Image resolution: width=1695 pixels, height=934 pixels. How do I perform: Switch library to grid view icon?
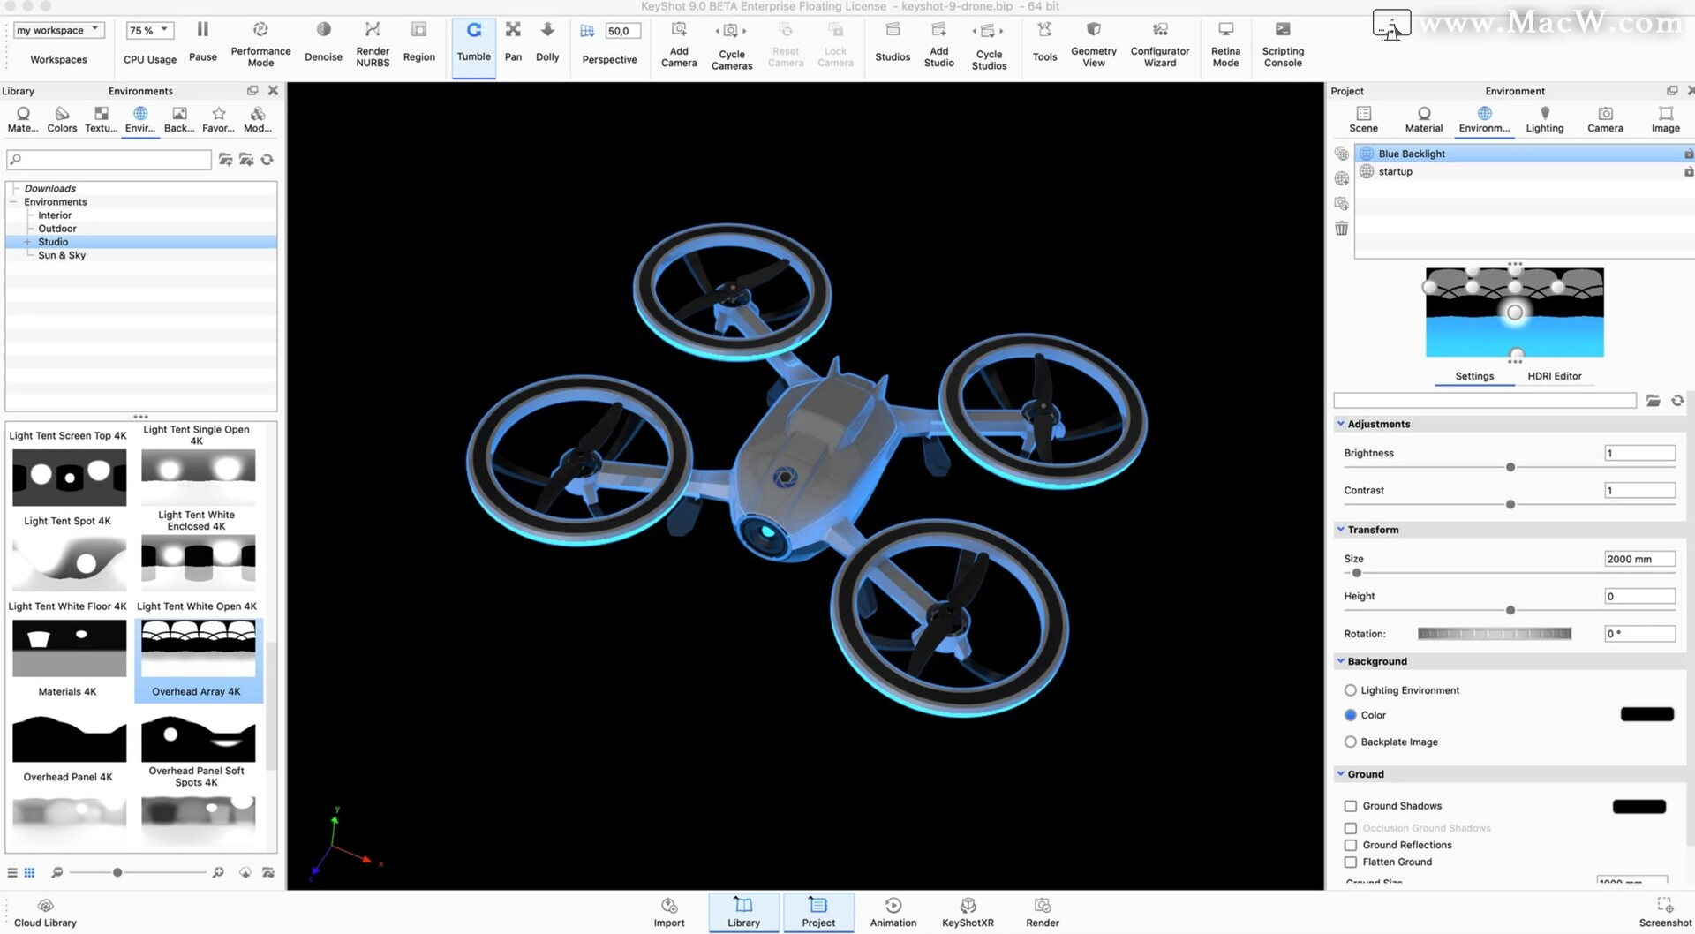pos(29,873)
